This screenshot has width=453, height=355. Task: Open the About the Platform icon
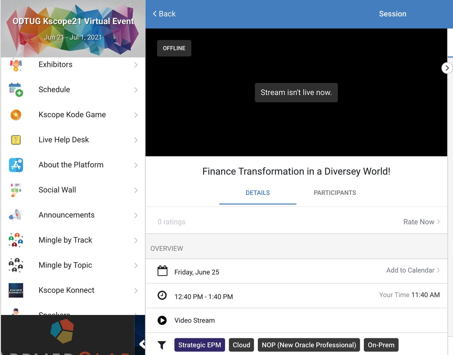pos(16,165)
